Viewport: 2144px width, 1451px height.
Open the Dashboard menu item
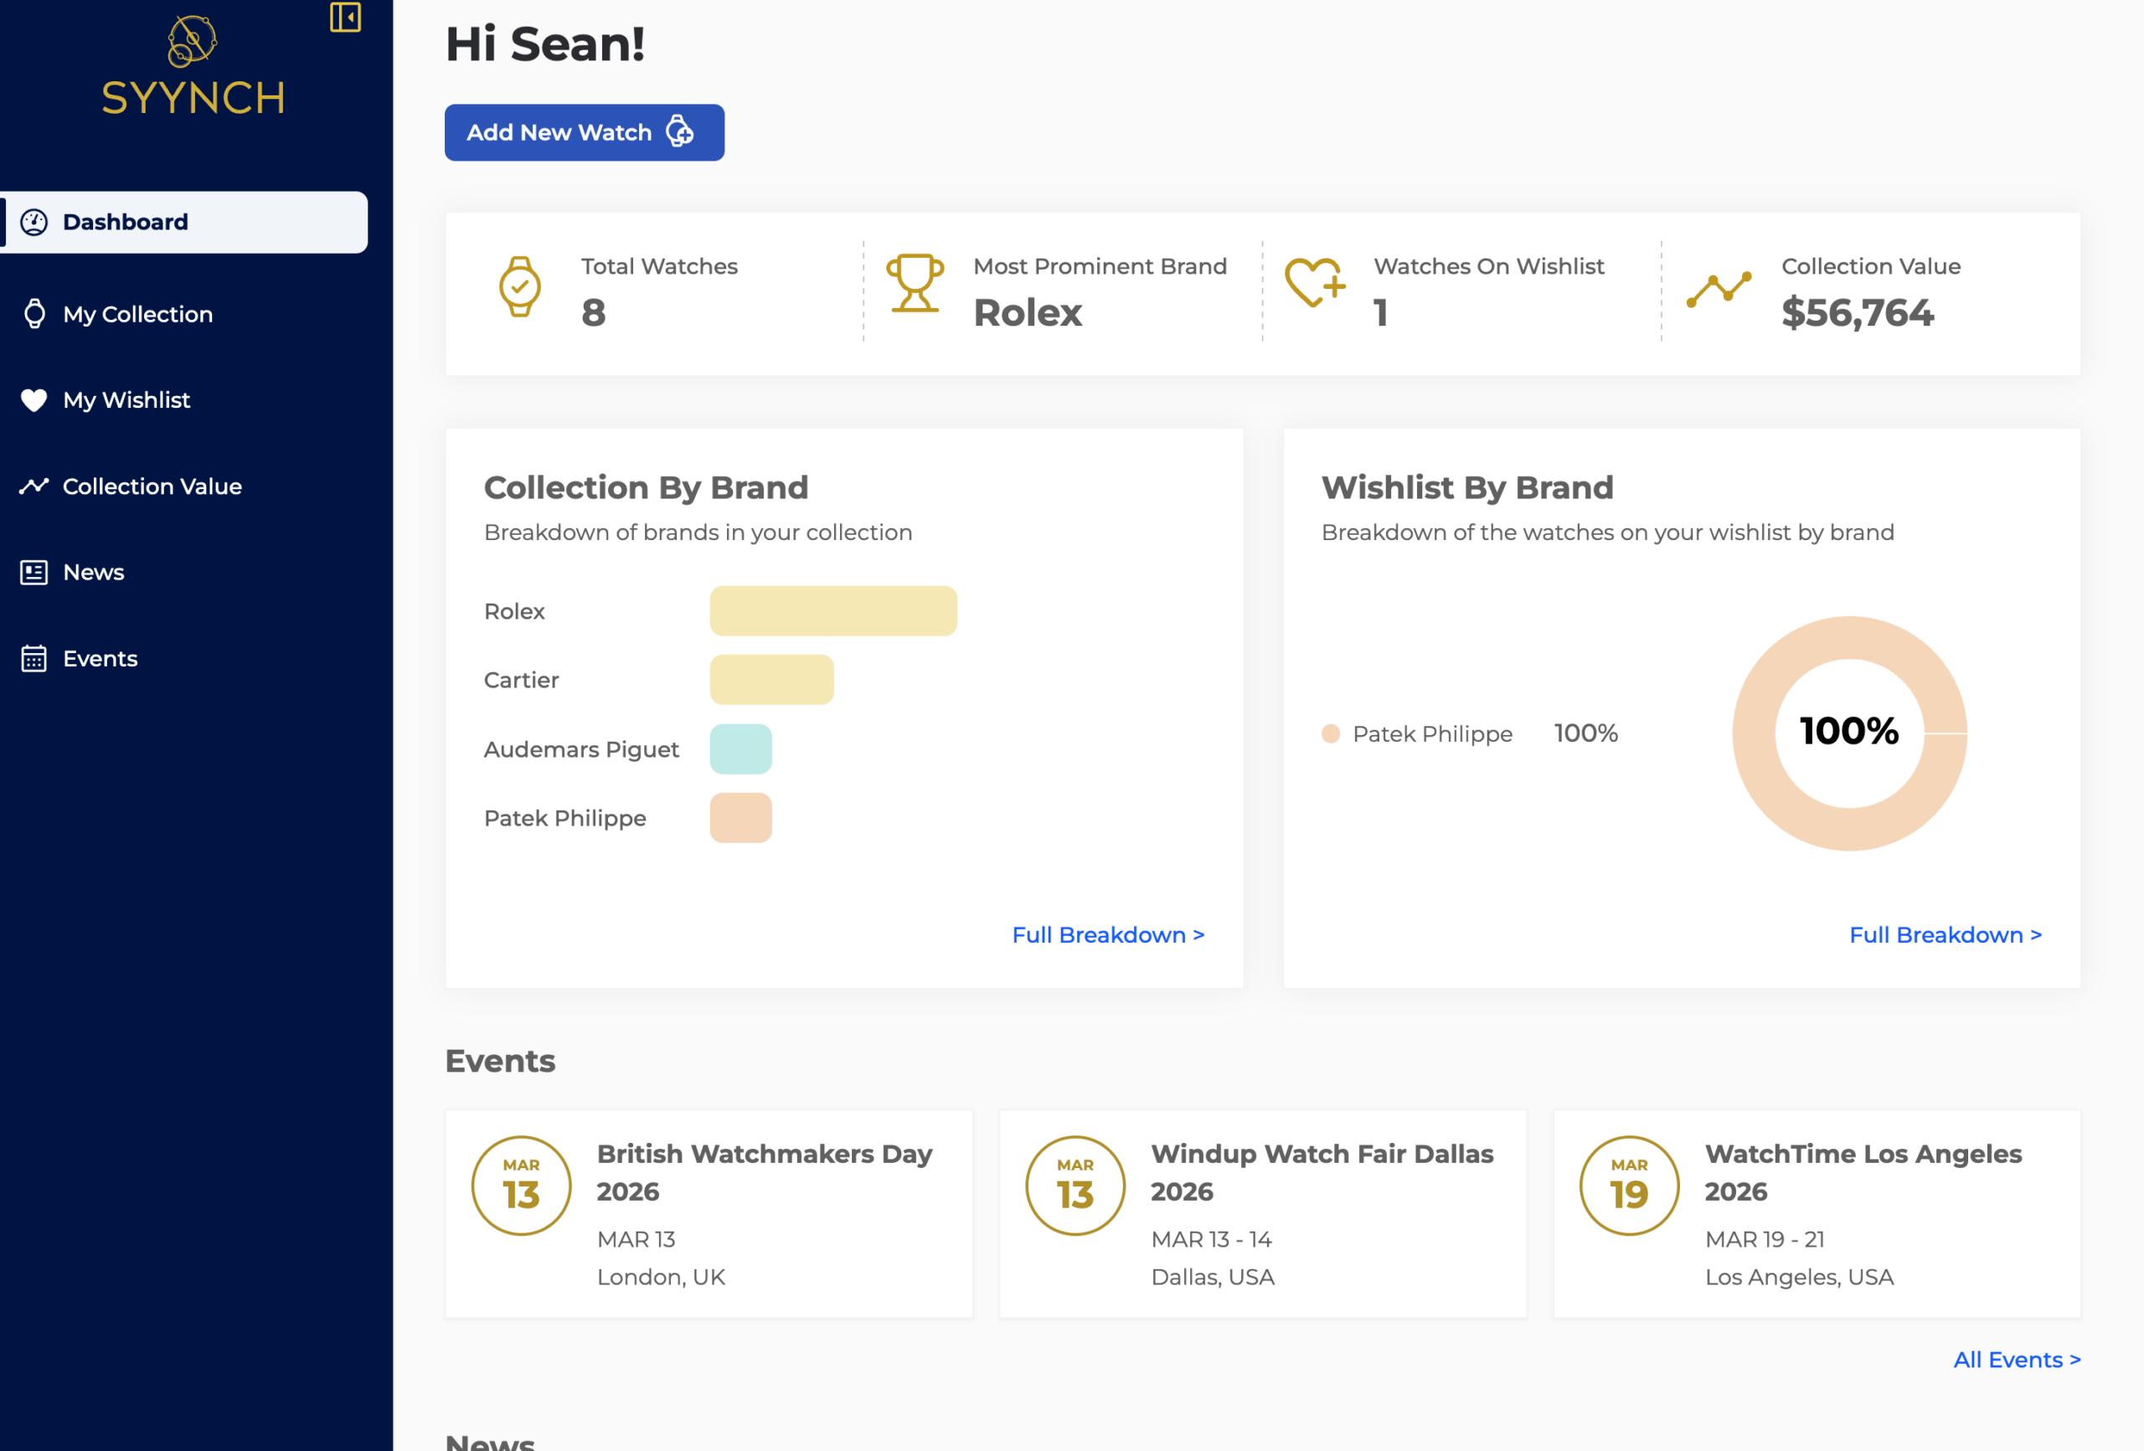pos(184,223)
